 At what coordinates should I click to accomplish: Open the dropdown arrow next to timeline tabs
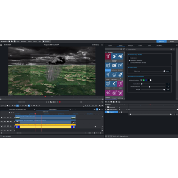[75, 109]
